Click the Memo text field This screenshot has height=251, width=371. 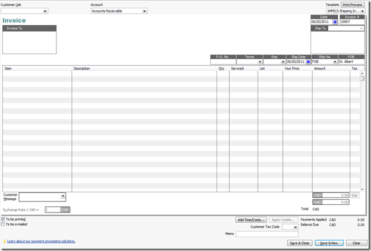pyautogui.click(x=267, y=234)
